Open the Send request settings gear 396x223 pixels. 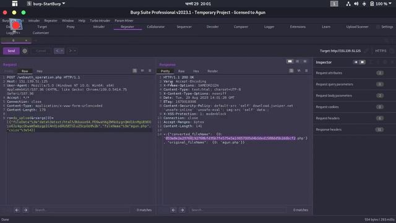(x=25, y=51)
